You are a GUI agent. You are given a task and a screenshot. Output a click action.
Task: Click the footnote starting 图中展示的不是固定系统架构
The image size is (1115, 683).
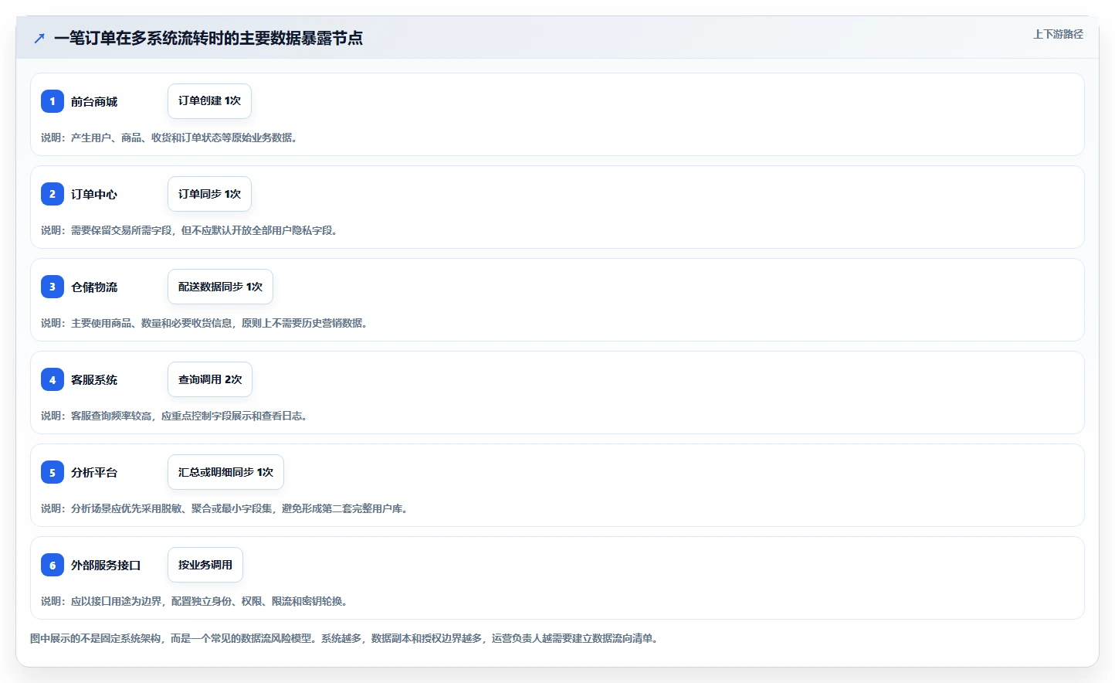(344, 638)
